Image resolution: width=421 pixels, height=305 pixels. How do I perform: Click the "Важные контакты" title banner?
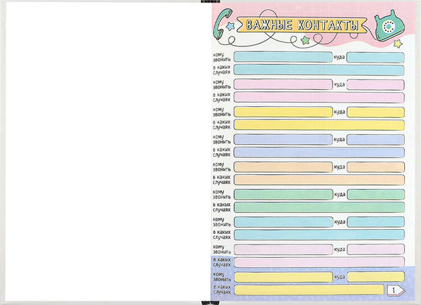point(303,26)
